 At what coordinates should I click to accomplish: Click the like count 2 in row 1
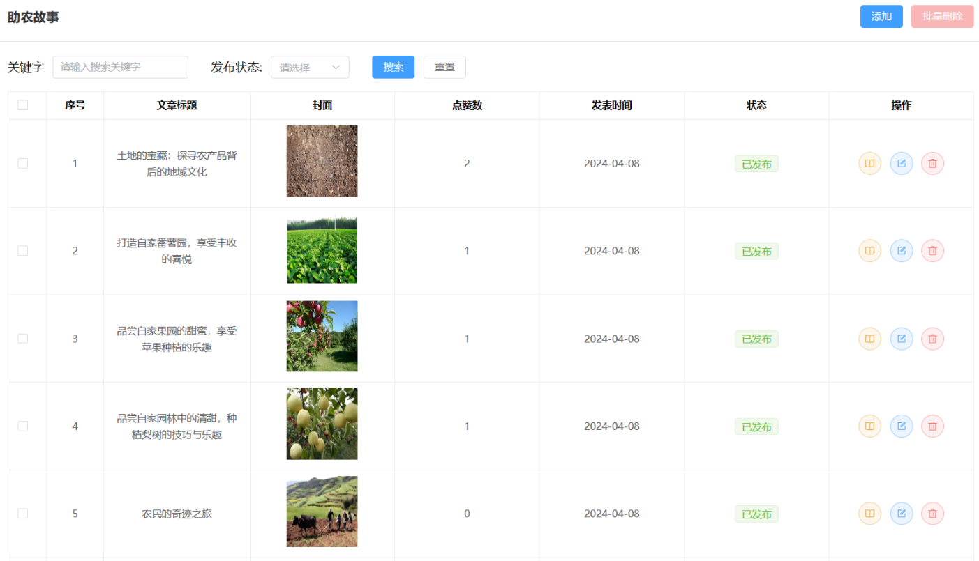point(467,164)
